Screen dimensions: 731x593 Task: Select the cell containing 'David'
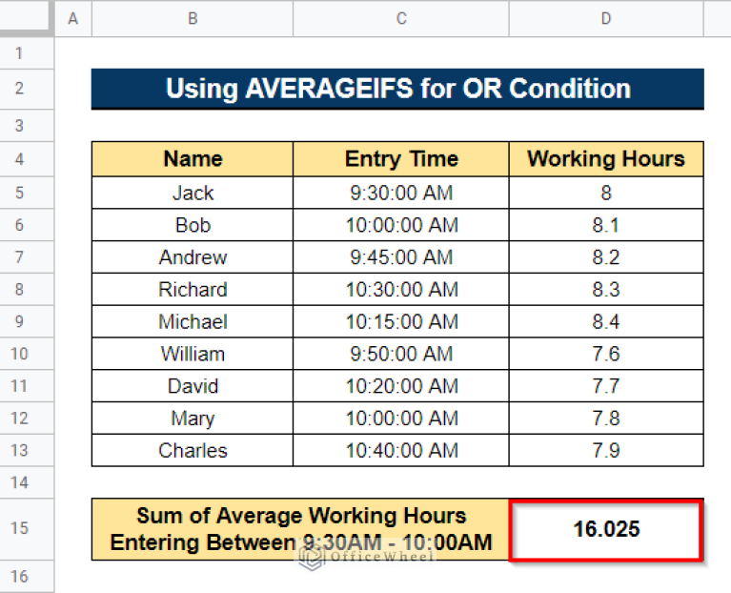coord(193,385)
